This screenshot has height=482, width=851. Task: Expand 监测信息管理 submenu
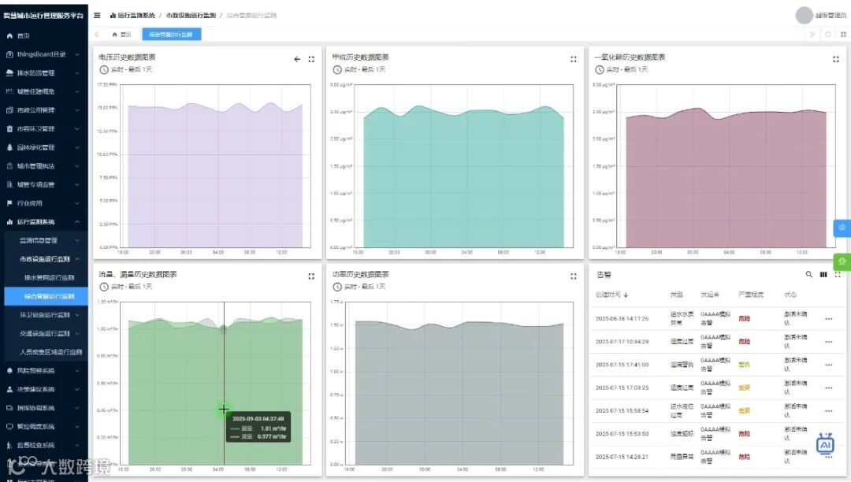point(46,240)
